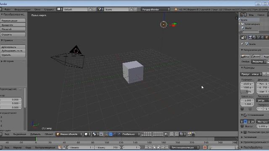Click the Blender logo icon in info header
The image size is (269, 151).
176,9
